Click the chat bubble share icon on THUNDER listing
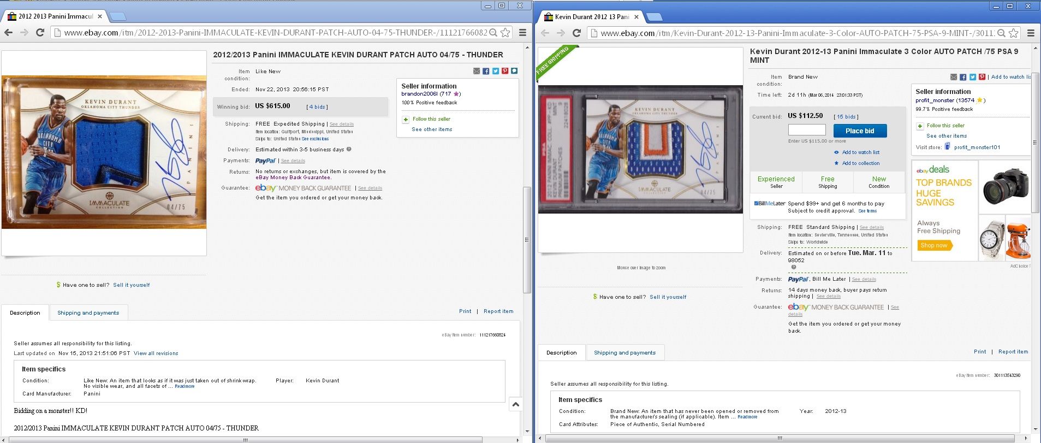 pyautogui.click(x=514, y=71)
